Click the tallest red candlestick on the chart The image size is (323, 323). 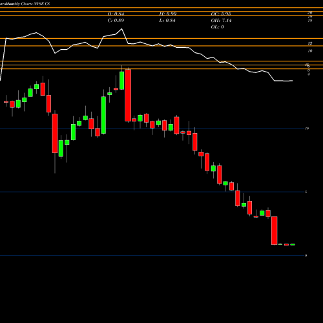pos(128,95)
